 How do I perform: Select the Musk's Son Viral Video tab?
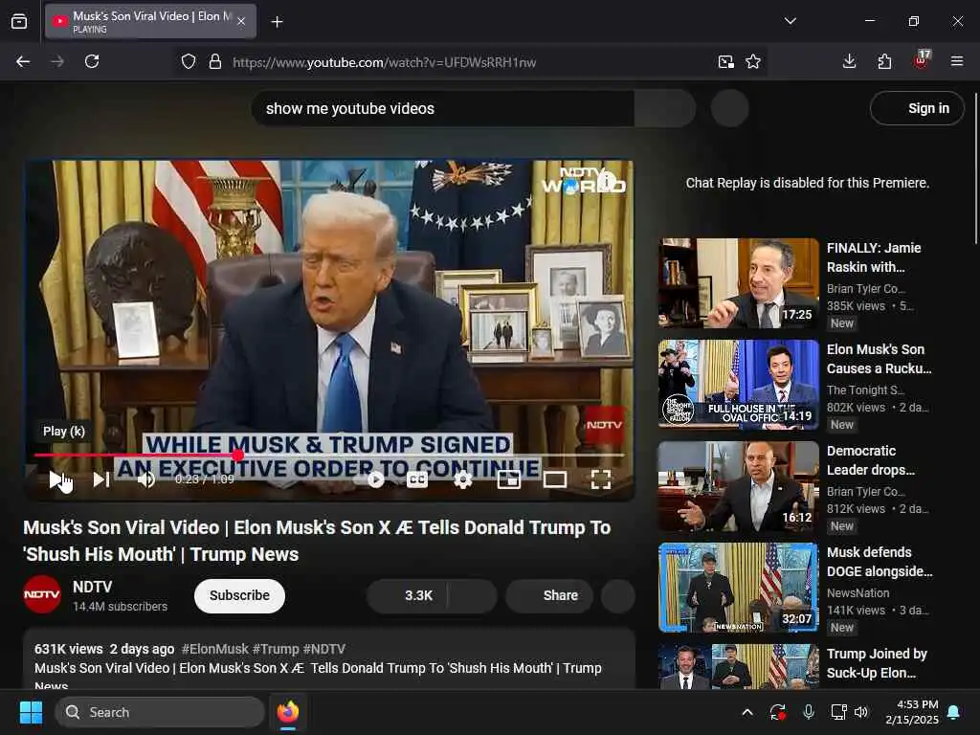coord(150,21)
